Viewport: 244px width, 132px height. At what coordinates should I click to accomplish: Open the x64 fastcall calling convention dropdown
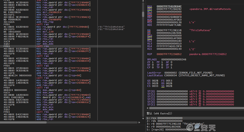pyautogui.click(x=160, y=113)
